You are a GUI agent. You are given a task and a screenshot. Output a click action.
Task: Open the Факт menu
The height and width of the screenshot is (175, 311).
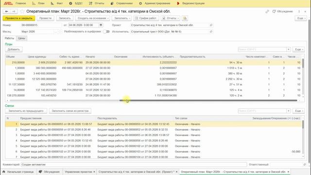57,3
